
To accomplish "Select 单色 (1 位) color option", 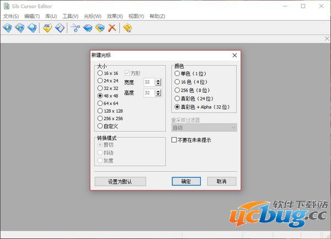I will (x=190, y=73).
